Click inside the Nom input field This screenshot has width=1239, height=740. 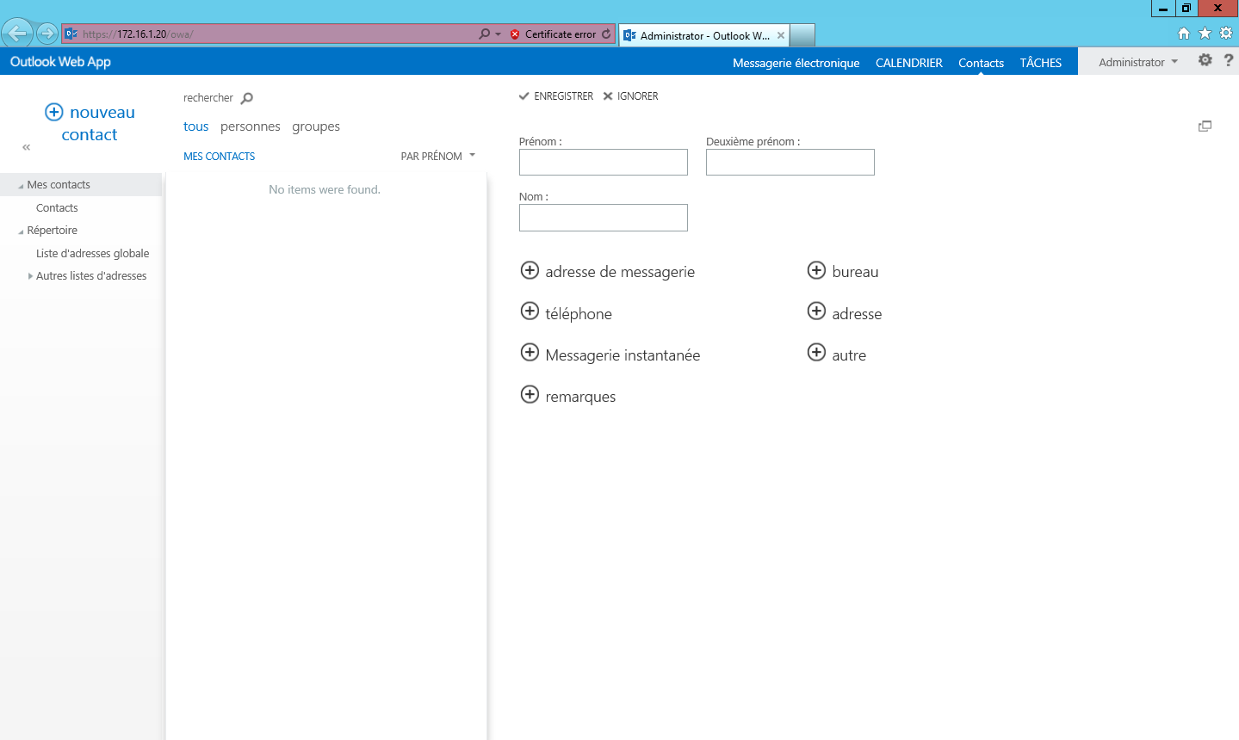coord(603,217)
